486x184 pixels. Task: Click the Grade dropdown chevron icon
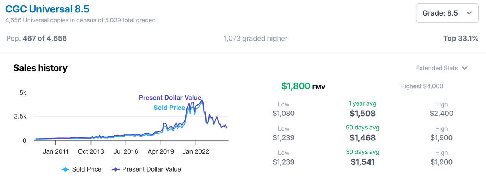(469, 13)
